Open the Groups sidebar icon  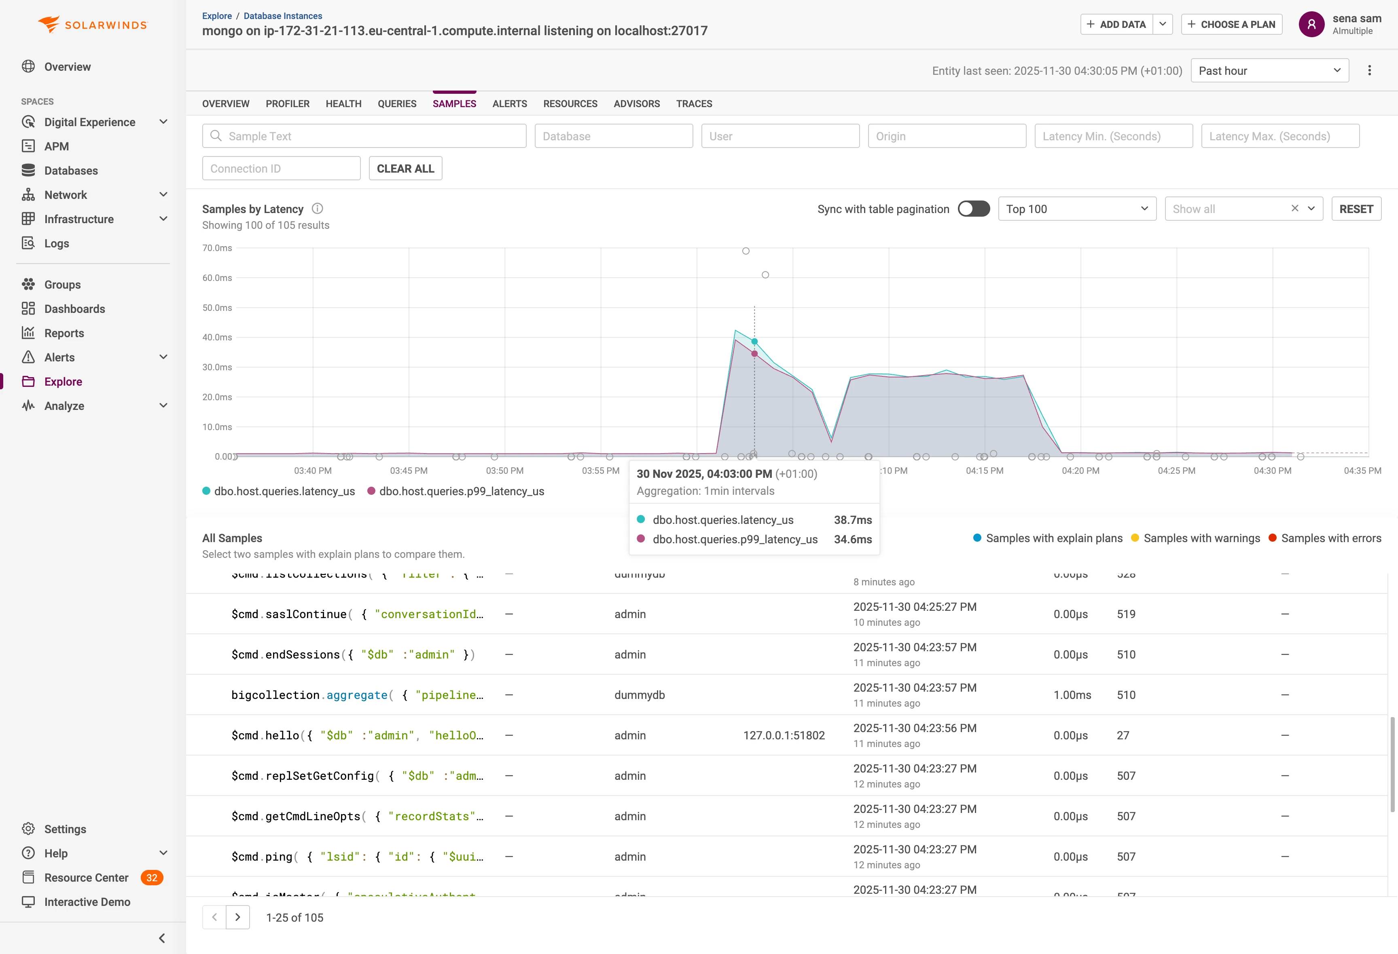point(28,284)
